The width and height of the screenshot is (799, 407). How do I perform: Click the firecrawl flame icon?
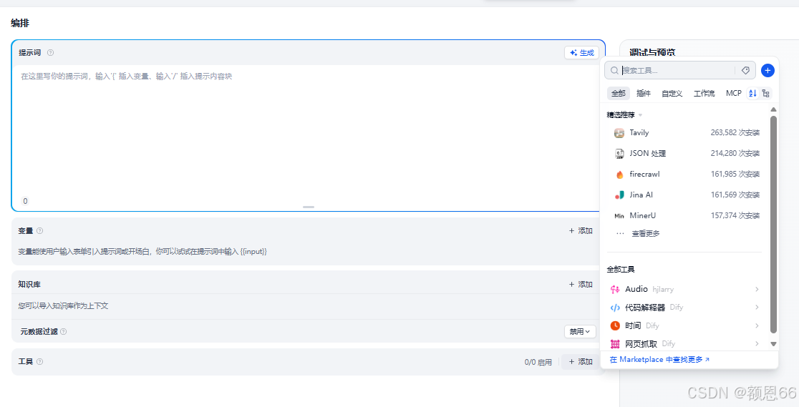[x=619, y=175]
